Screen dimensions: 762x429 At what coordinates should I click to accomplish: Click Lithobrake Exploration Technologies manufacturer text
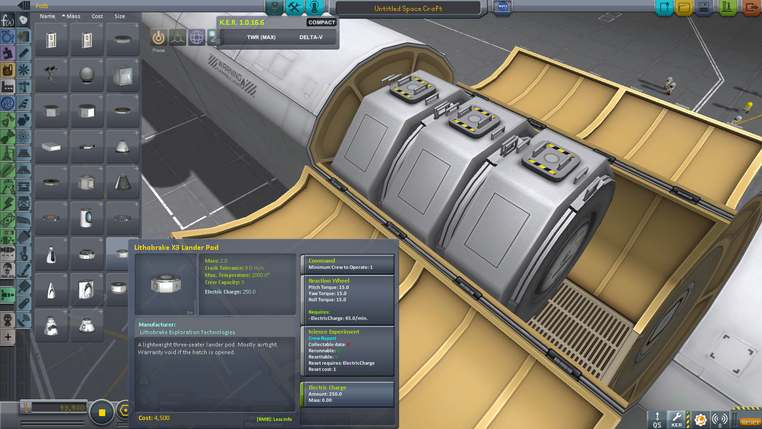coord(187,332)
